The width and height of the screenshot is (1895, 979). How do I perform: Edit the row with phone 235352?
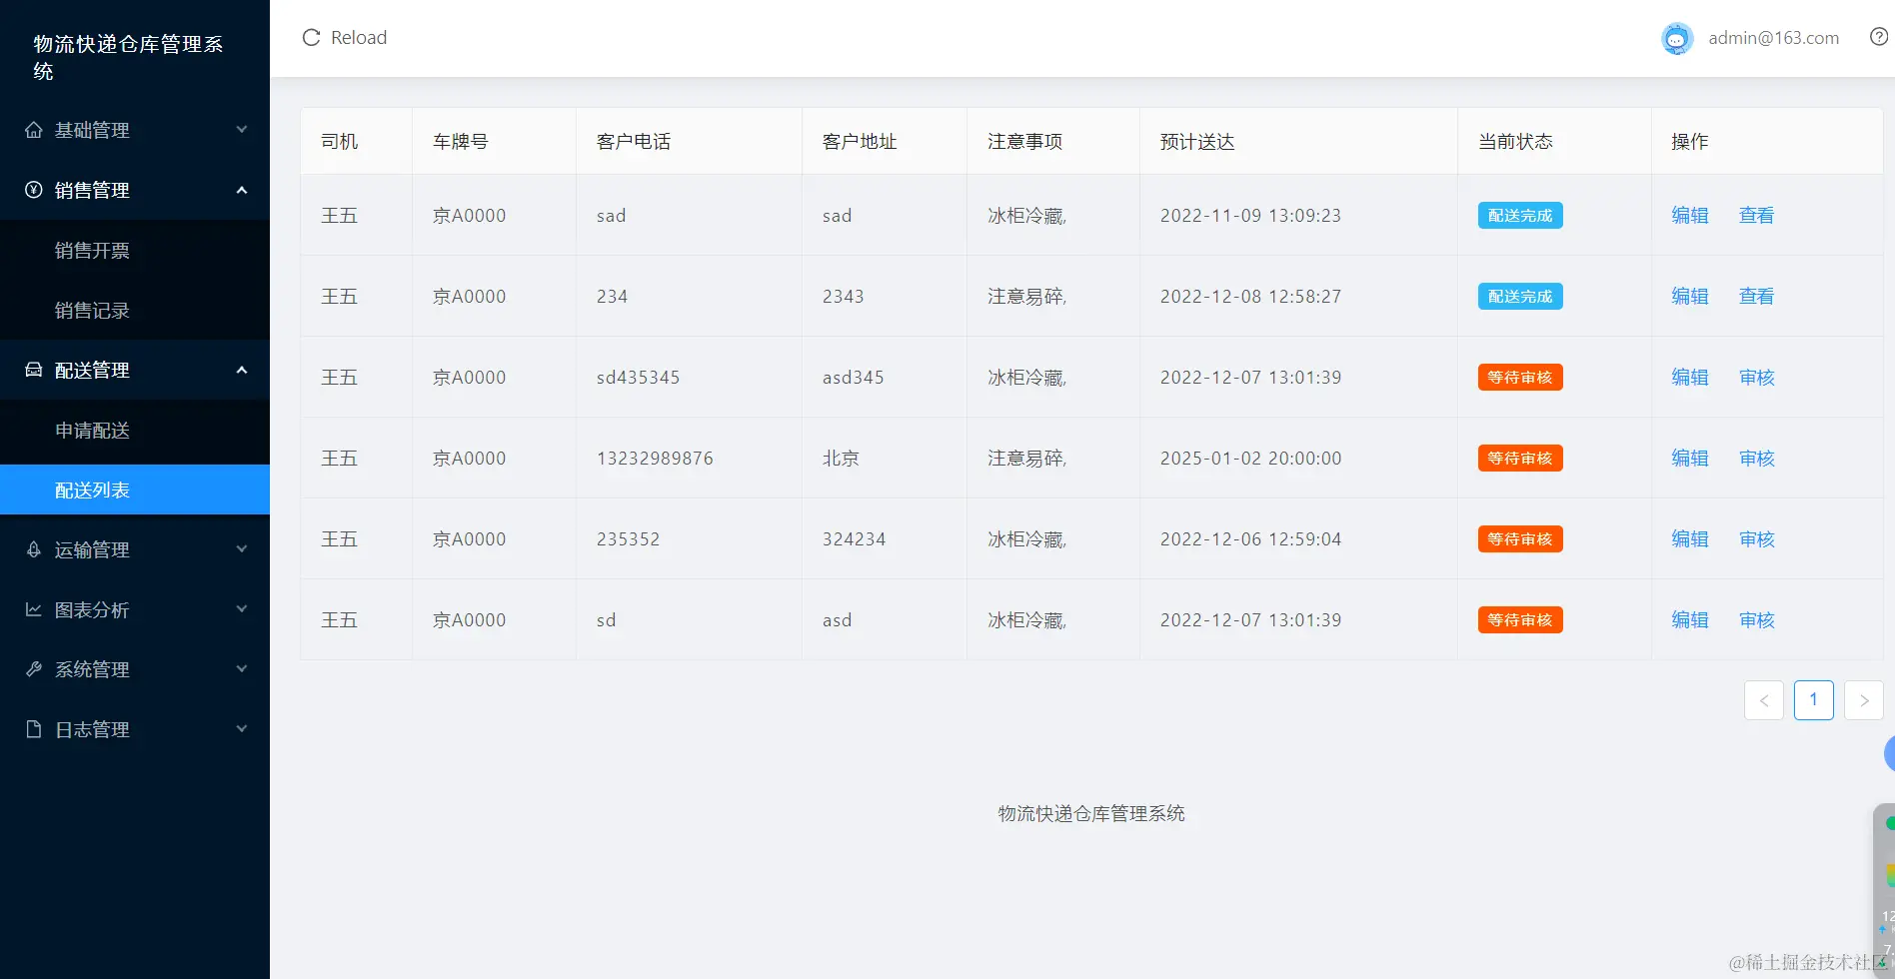tap(1690, 538)
